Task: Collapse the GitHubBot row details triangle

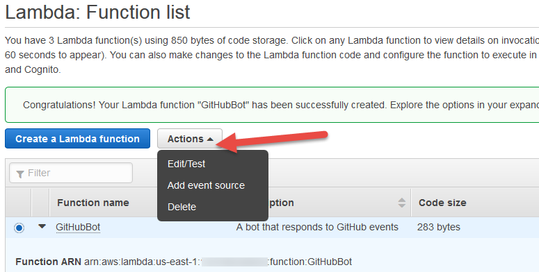Action: coord(42,226)
